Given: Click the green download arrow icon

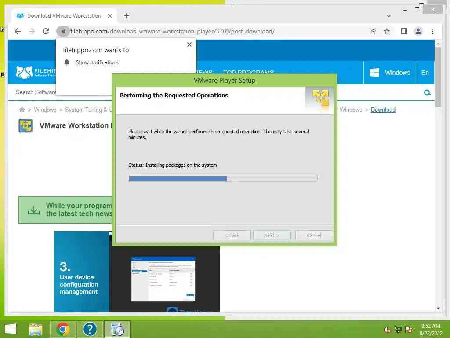Looking at the screenshot, I should (x=33, y=210).
